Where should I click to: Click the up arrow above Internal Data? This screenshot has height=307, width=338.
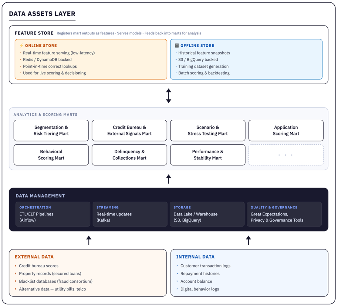[x=249, y=240]
